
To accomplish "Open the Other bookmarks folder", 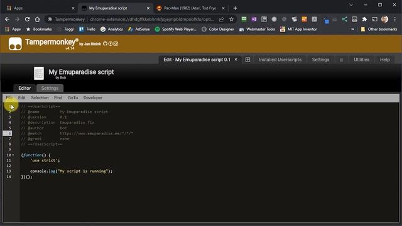I will pyautogui.click(x=379, y=30).
